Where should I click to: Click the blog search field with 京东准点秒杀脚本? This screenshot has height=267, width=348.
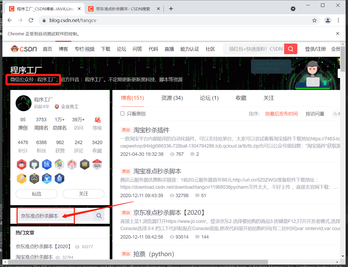[55, 216]
